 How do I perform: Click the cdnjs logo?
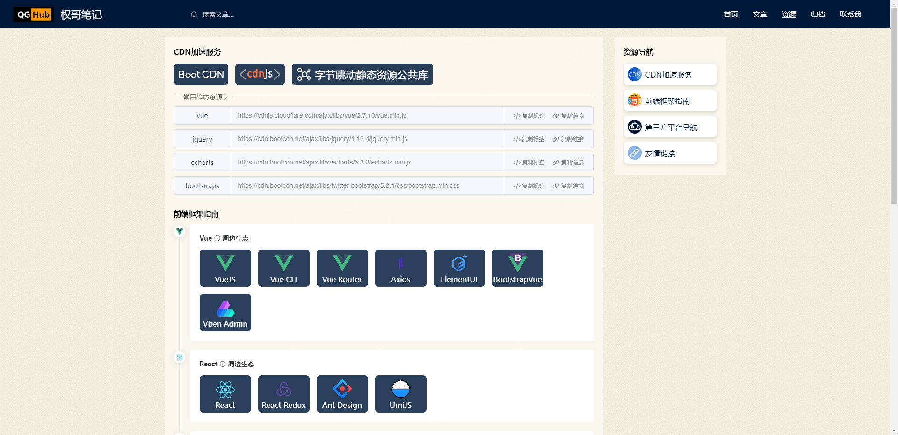click(x=260, y=74)
